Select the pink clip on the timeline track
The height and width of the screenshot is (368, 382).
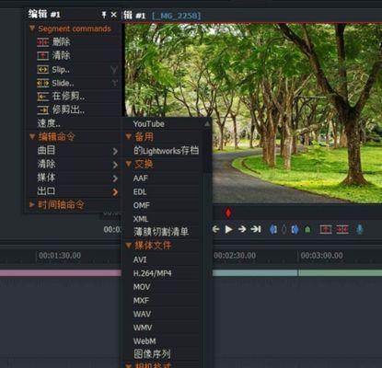pyautogui.click(x=61, y=272)
